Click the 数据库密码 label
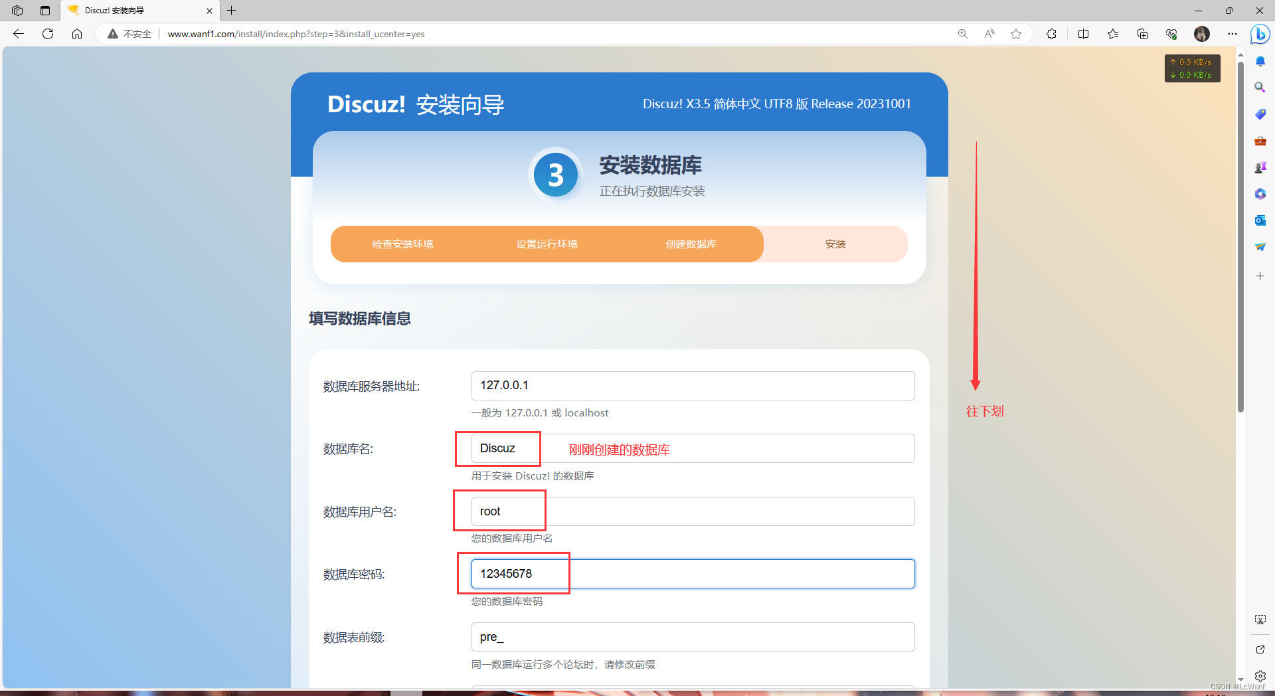 pos(354,574)
